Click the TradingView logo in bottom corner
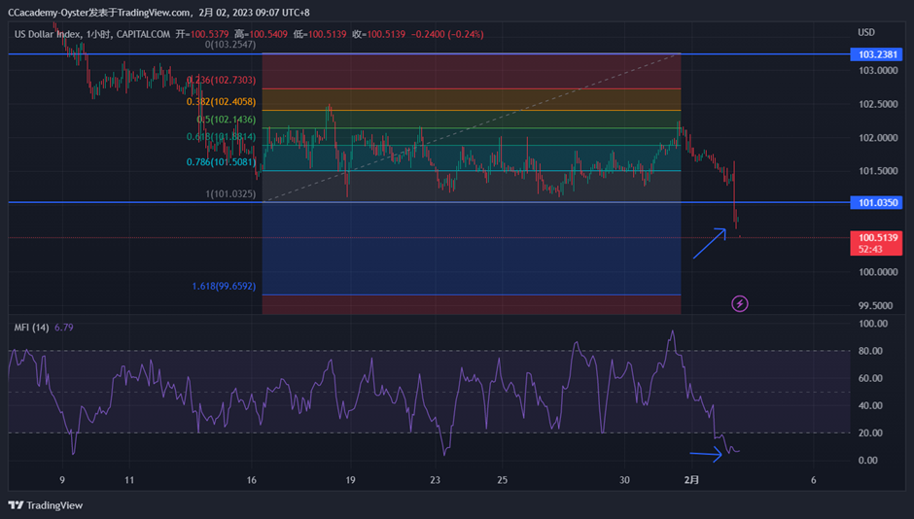This screenshot has width=914, height=519. tap(46, 505)
